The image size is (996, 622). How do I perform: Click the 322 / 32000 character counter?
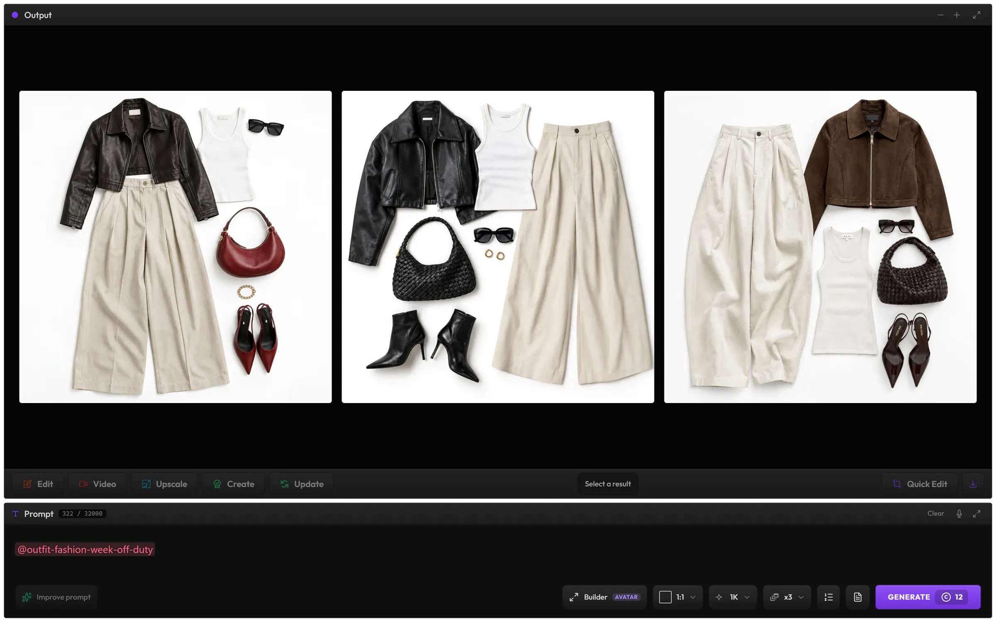tap(82, 514)
